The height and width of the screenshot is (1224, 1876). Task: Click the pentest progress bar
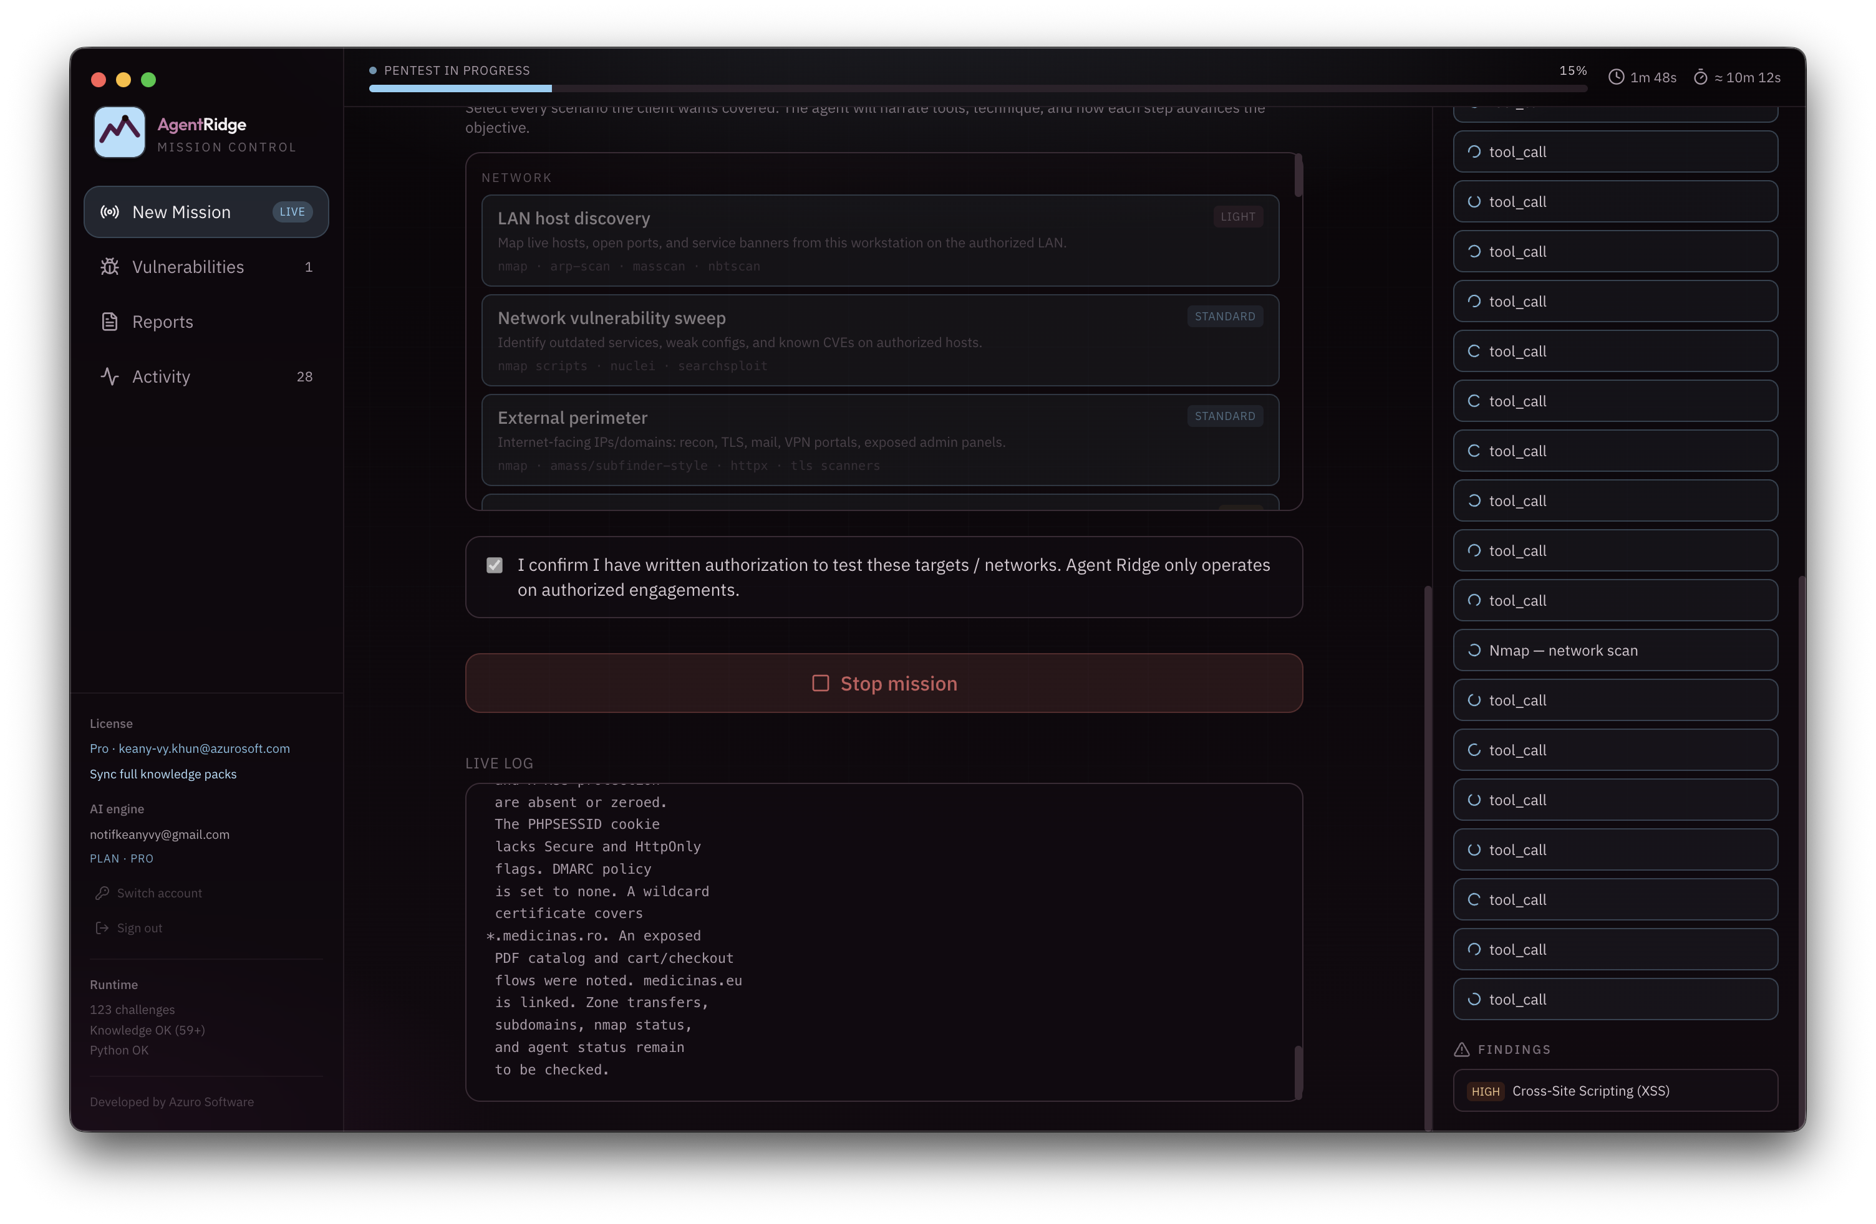(977, 89)
